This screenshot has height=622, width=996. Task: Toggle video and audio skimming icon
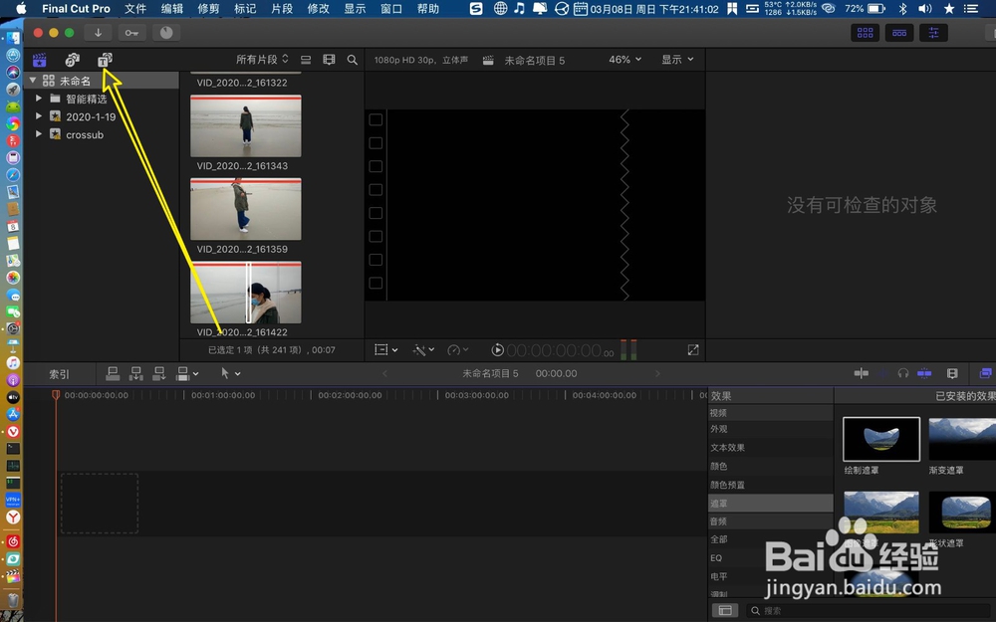click(x=861, y=373)
